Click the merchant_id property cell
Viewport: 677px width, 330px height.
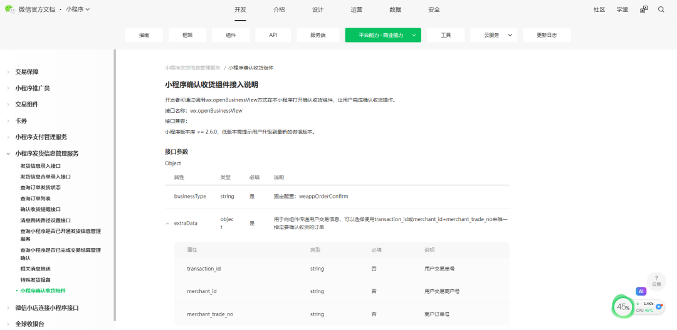tap(202, 291)
